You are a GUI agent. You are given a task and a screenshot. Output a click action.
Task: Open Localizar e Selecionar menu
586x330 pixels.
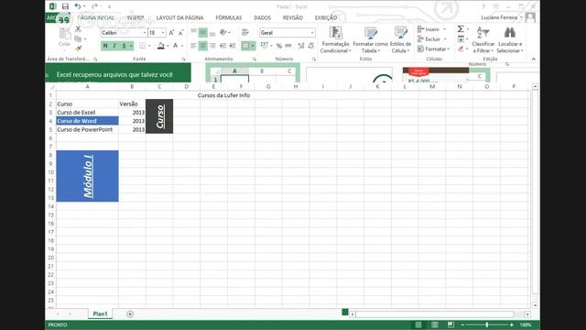[x=510, y=39]
